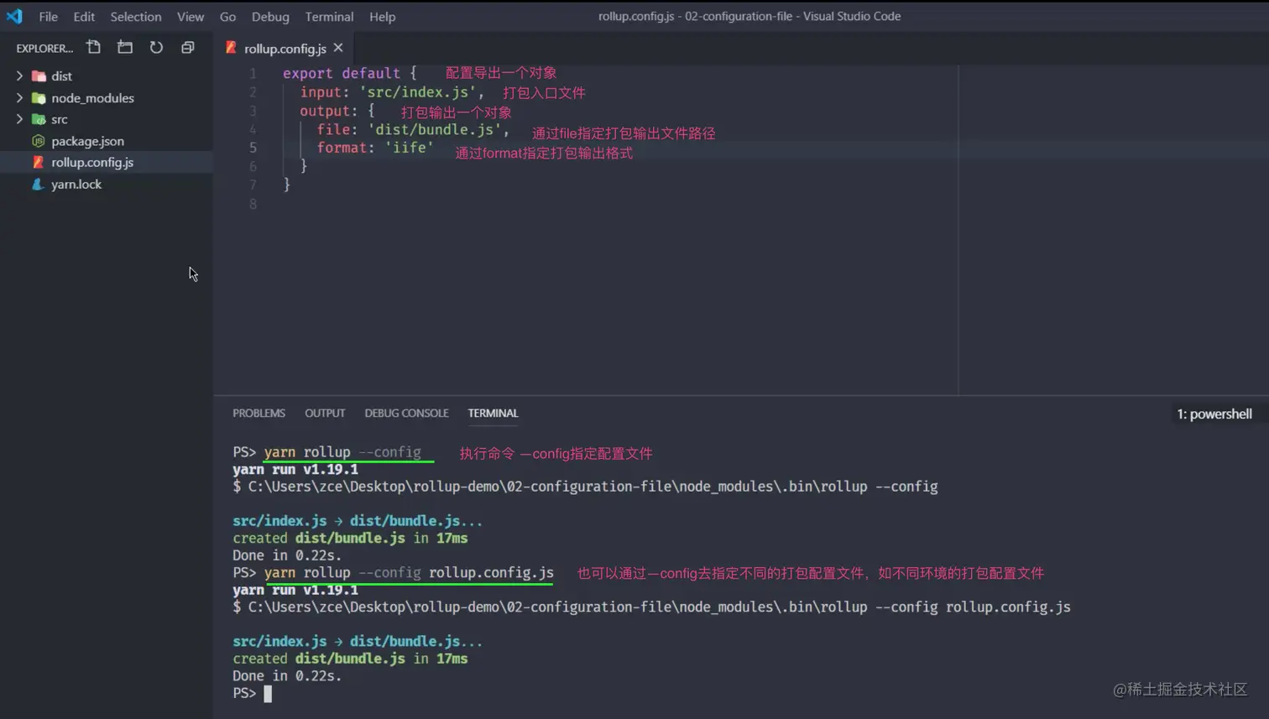The width and height of the screenshot is (1269, 719).
Task: Open the Edit menu
Action: 84,17
